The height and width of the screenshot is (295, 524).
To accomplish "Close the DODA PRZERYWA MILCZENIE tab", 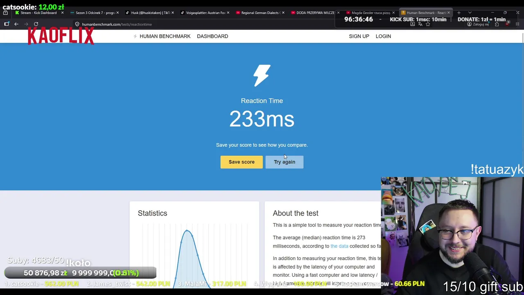I will point(338,13).
